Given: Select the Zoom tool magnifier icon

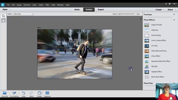Looking at the screenshot, I should [x=3, y=16].
